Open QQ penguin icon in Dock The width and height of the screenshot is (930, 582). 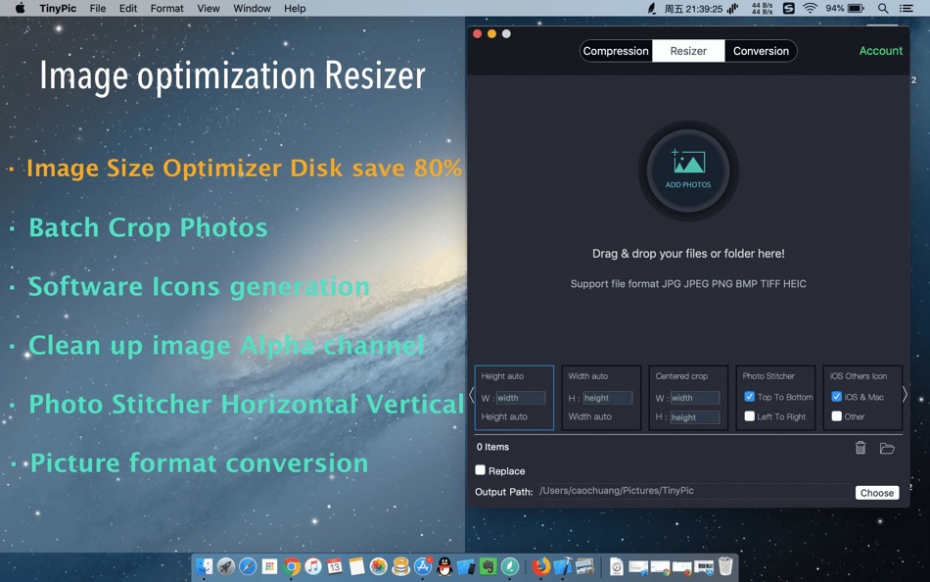[x=444, y=566]
